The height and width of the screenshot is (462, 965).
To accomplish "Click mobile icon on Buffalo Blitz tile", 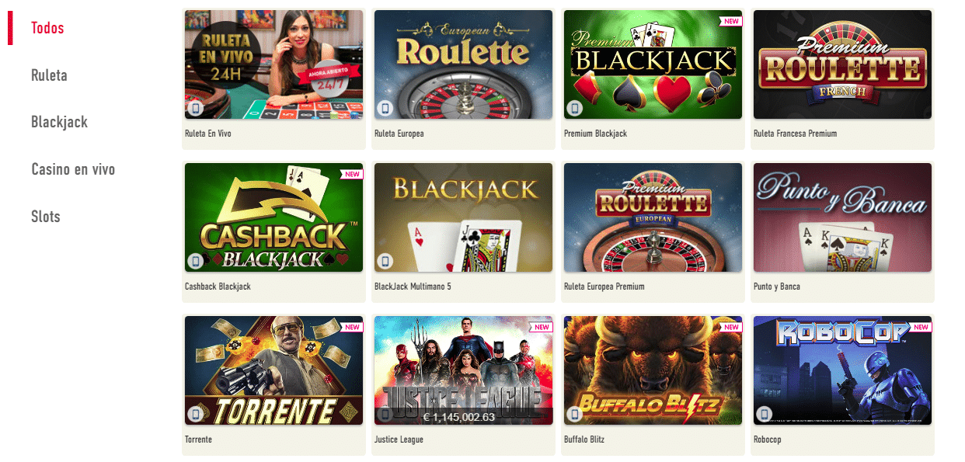I will click(575, 414).
